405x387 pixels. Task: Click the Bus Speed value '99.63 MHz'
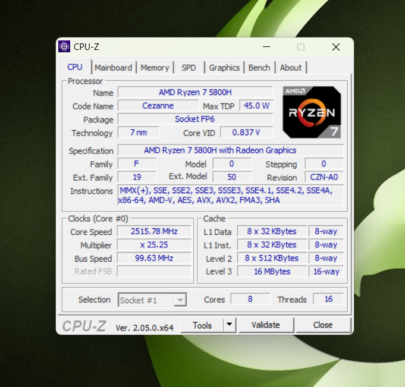(154, 258)
